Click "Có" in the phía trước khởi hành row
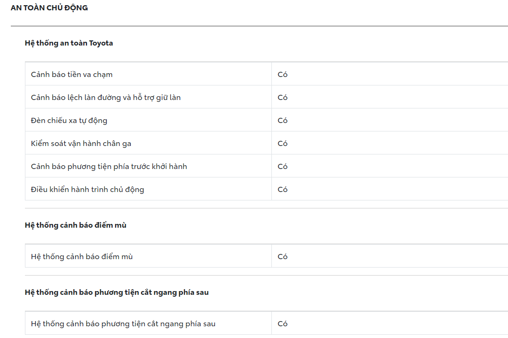The height and width of the screenshot is (338, 508). click(283, 167)
